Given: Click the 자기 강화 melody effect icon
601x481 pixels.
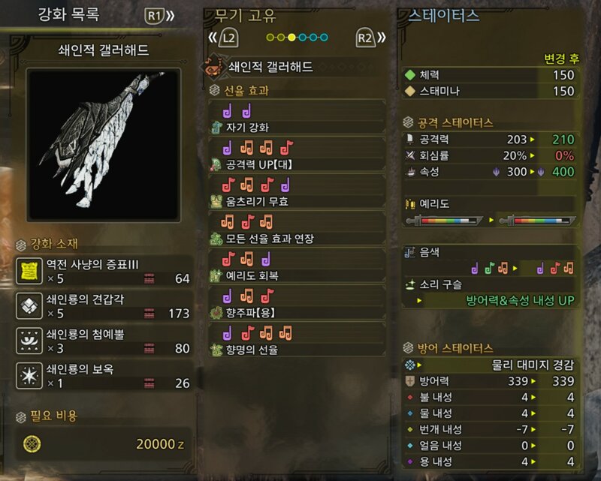Looking at the screenshot, I should [x=217, y=127].
